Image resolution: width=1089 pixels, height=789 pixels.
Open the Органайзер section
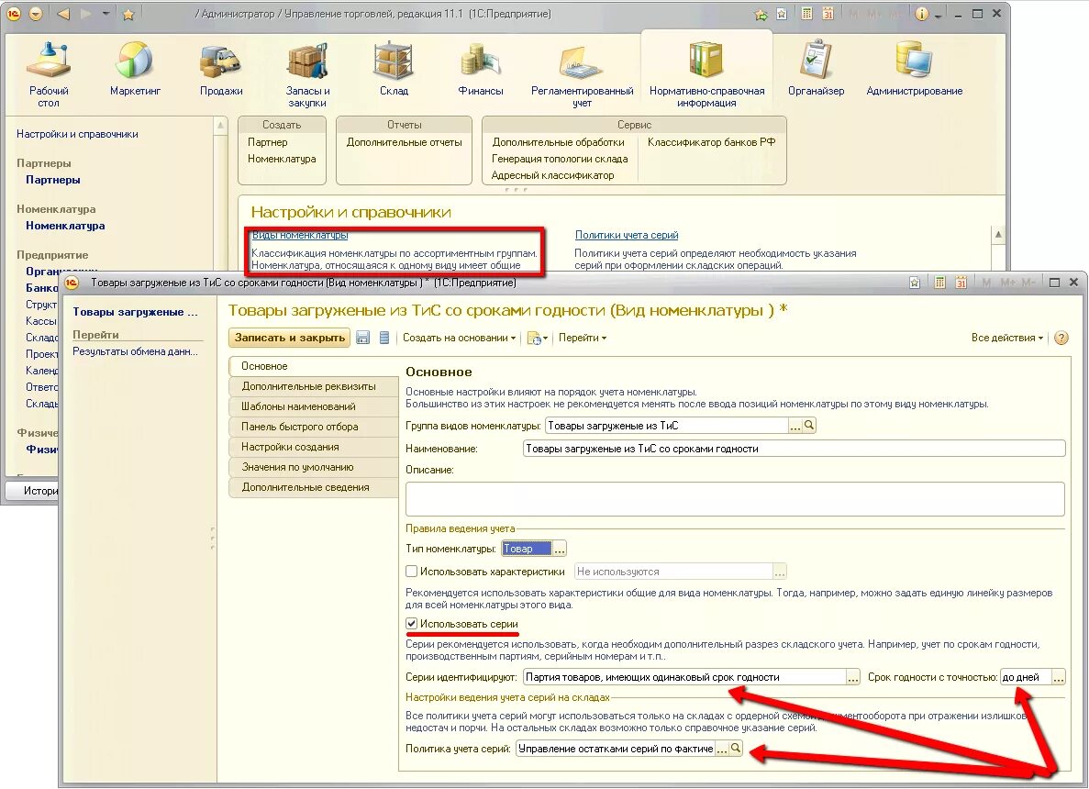click(816, 68)
